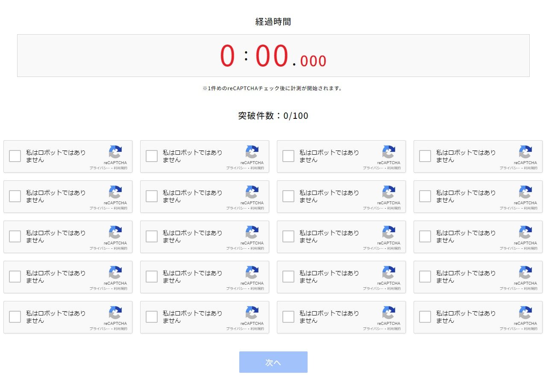The image size is (546, 392).
Task: Check the robot checkbox in the second-row third-column card
Action: pyautogui.click(x=288, y=196)
